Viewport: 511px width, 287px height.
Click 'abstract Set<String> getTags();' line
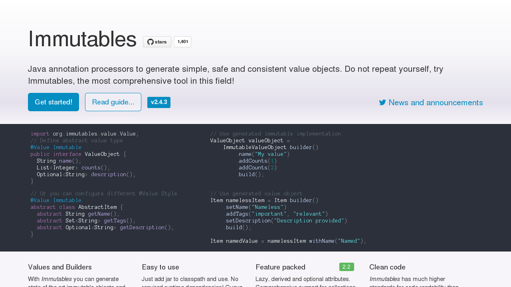pyautogui.click(x=86, y=221)
